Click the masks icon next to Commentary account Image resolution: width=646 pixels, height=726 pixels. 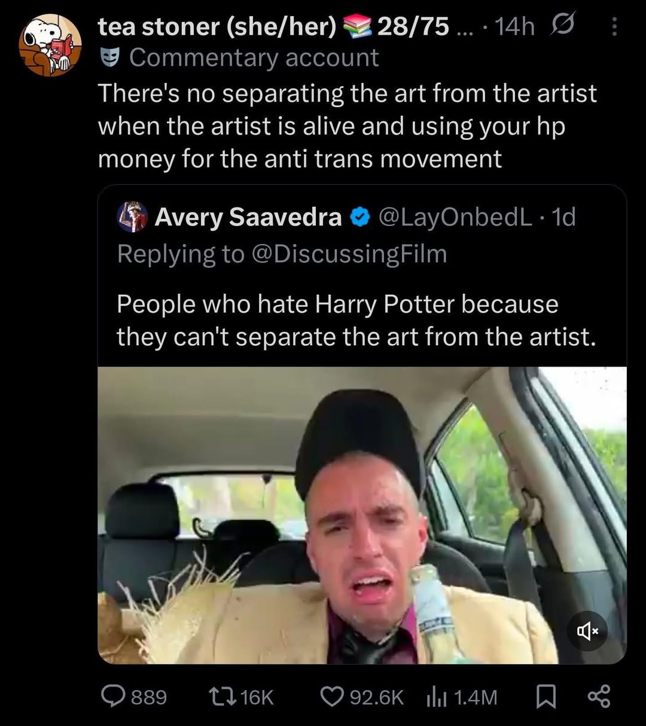tap(108, 58)
